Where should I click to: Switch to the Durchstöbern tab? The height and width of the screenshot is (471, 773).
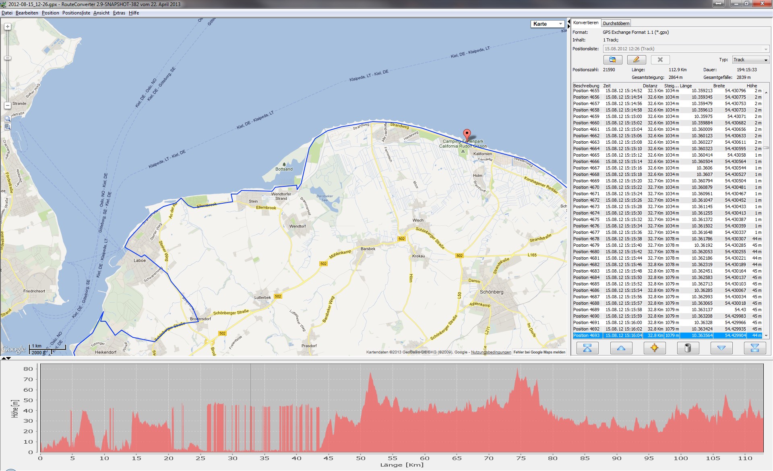[616, 23]
